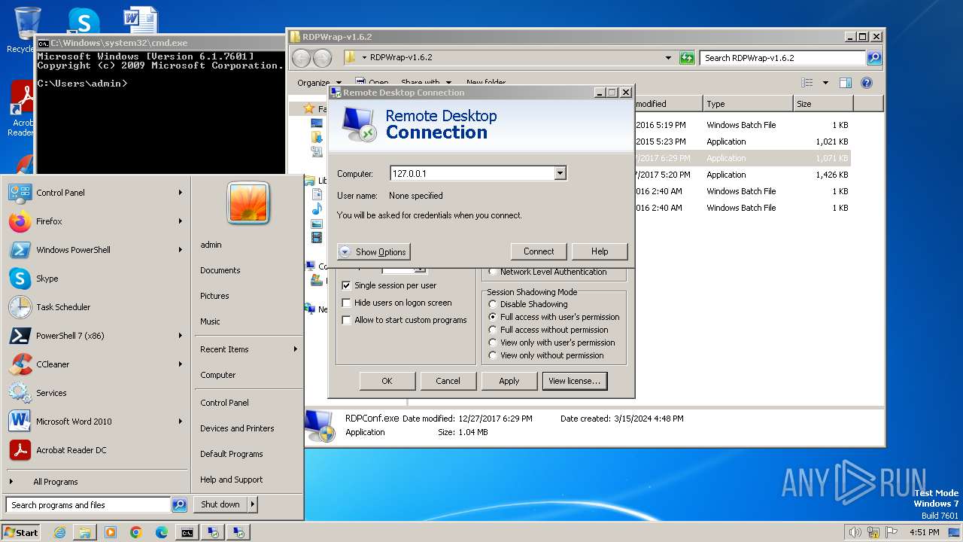The width and height of the screenshot is (963, 542).
Task: Open Acrobat Reader DC in Start menu
Action: (95, 450)
